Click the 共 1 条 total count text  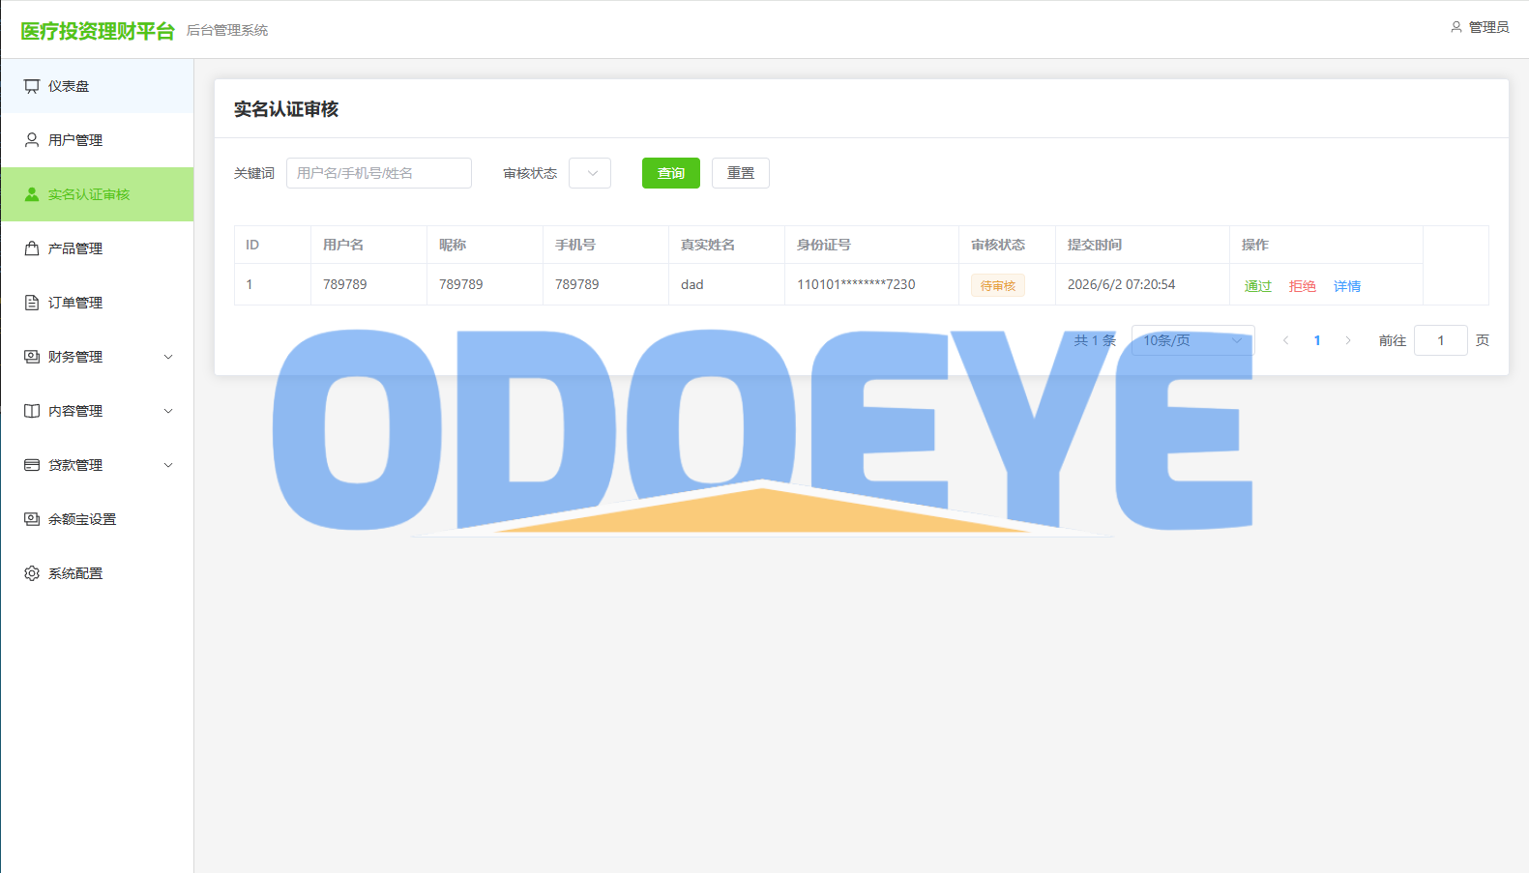point(1095,340)
